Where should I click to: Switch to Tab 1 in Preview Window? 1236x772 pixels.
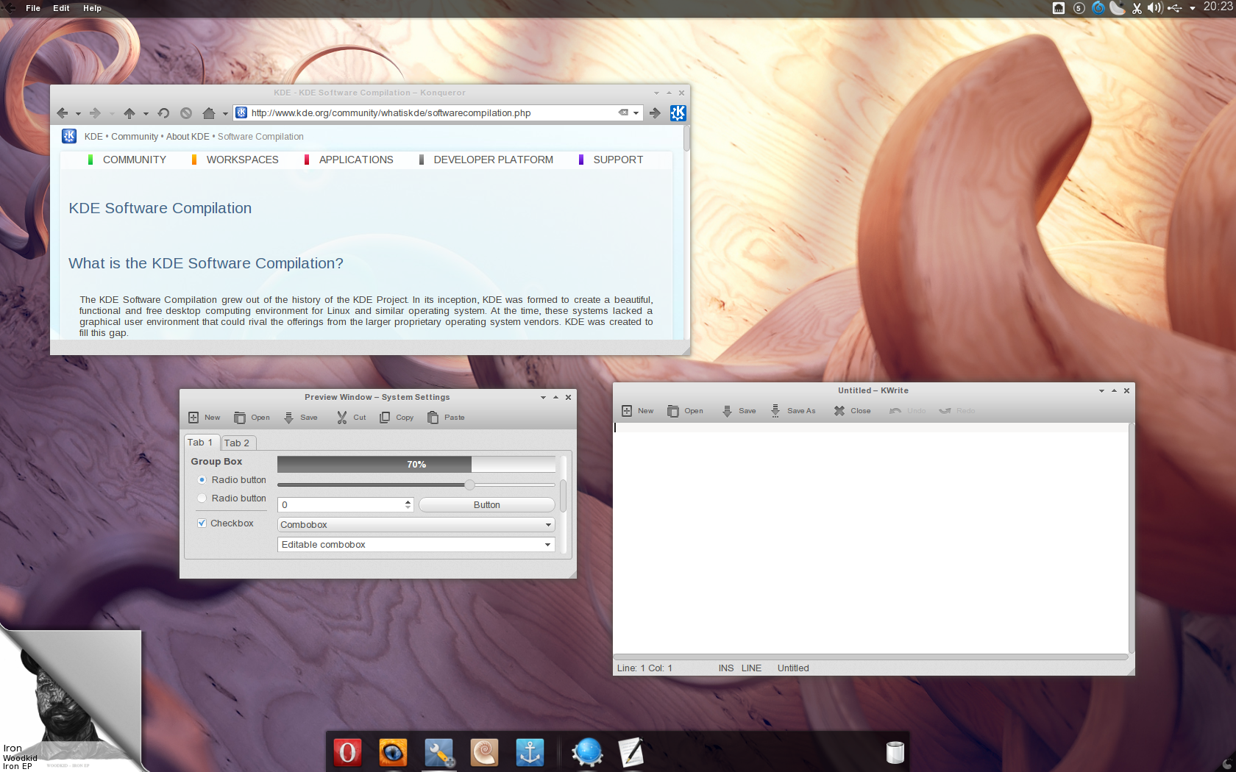click(x=201, y=443)
